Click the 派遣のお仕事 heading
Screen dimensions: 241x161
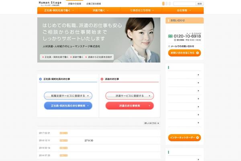(112, 79)
